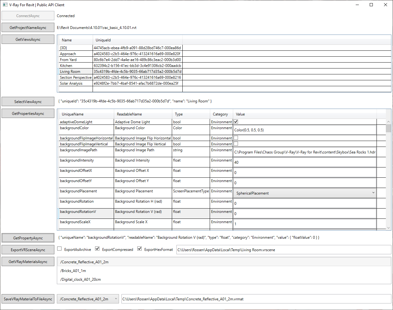Image resolution: width=393 pixels, height=310 pixels.
Task: Enable Background Image Flip Vertical checkbox
Action: coord(236,144)
